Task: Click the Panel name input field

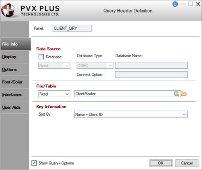Action: (x=72, y=28)
